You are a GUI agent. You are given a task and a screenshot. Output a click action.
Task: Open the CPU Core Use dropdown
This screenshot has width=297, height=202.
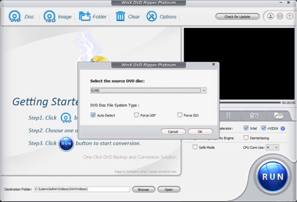[x=272, y=147]
